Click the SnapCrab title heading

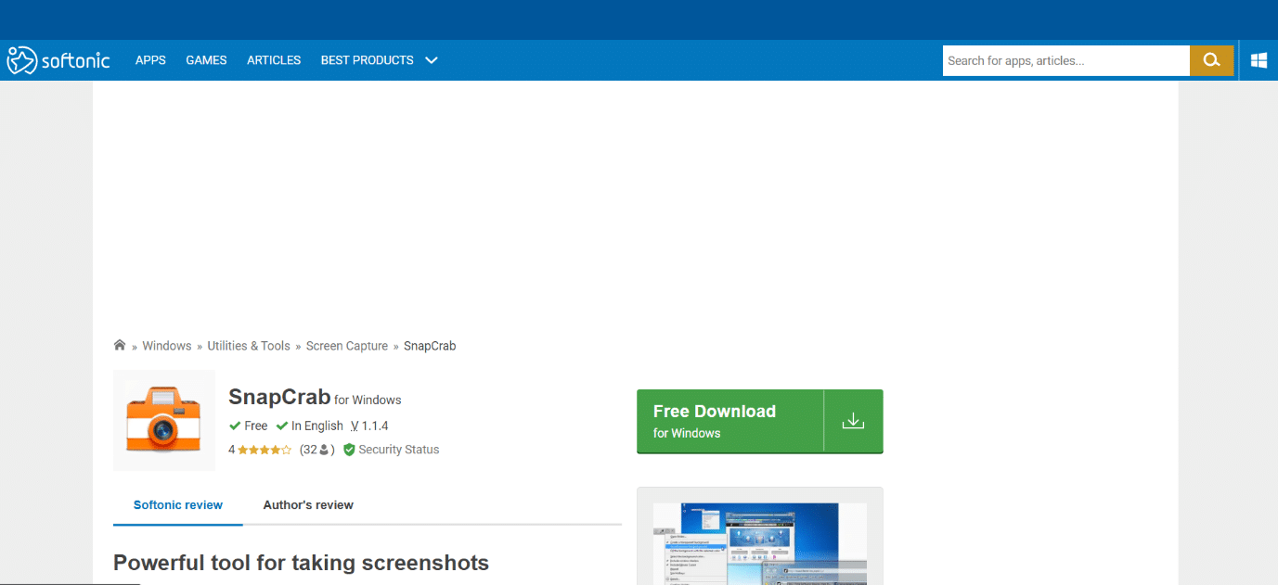tap(279, 397)
